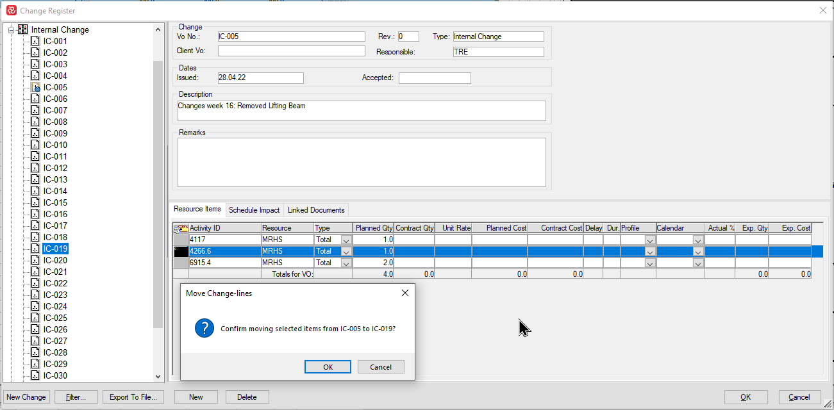Image resolution: width=834 pixels, height=410 pixels.
Task: Click the IC-003 document icon
Action: point(36,64)
